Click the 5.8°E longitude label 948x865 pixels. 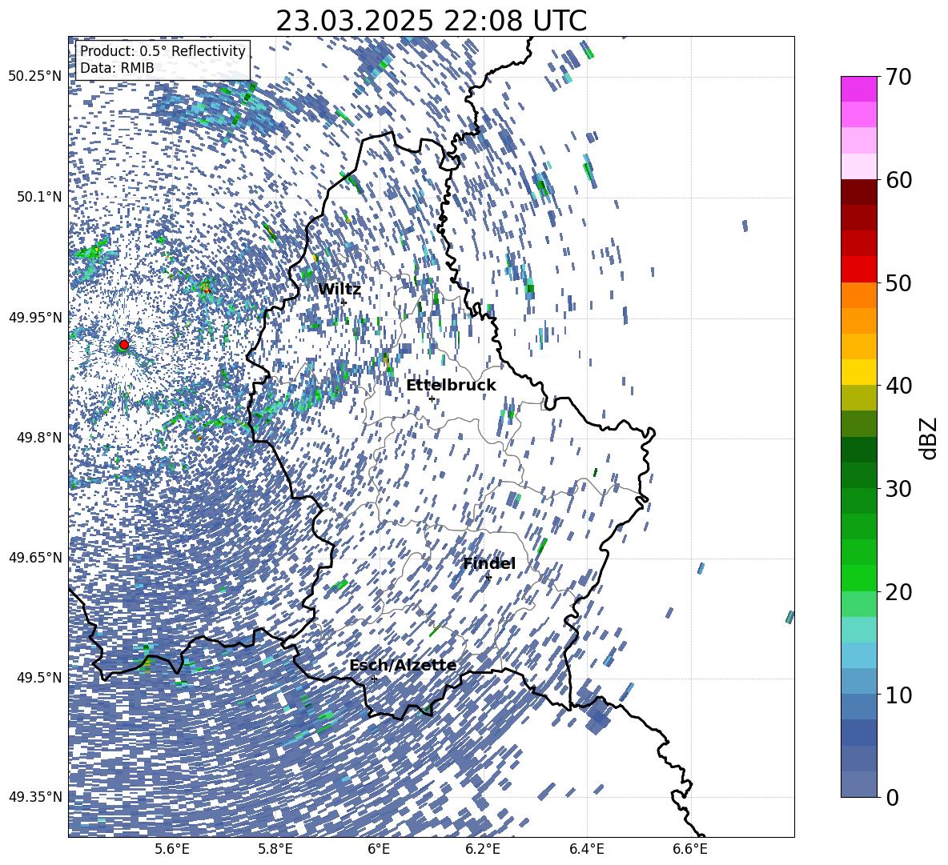[x=275, y=849]
